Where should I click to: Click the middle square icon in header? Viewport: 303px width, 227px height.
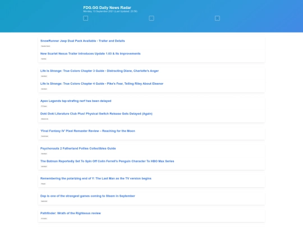tap(151, 18)
